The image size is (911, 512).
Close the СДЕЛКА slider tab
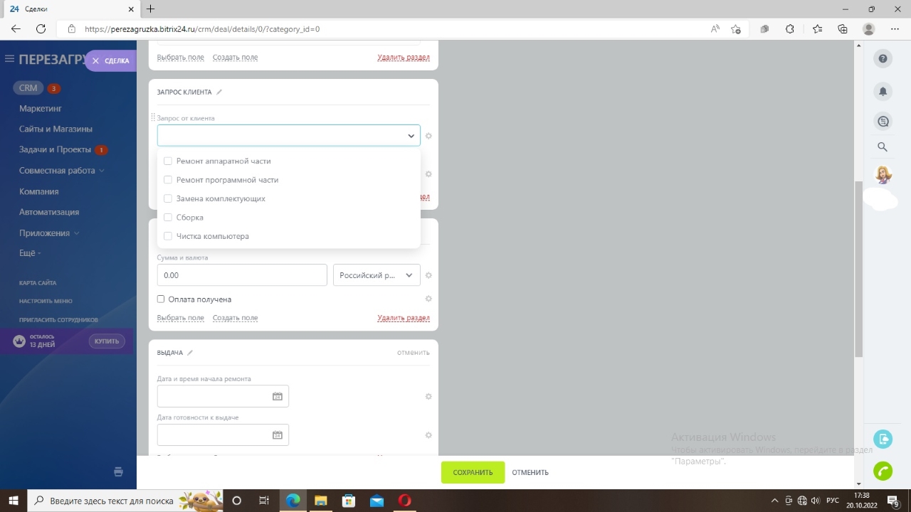click(x=95, y=61)
